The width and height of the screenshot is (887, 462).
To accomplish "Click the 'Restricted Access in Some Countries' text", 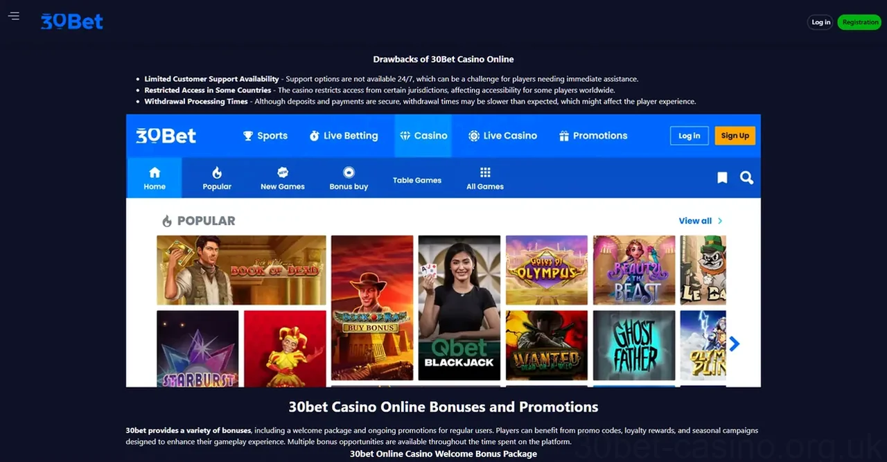I will click(x=208, y=90).
